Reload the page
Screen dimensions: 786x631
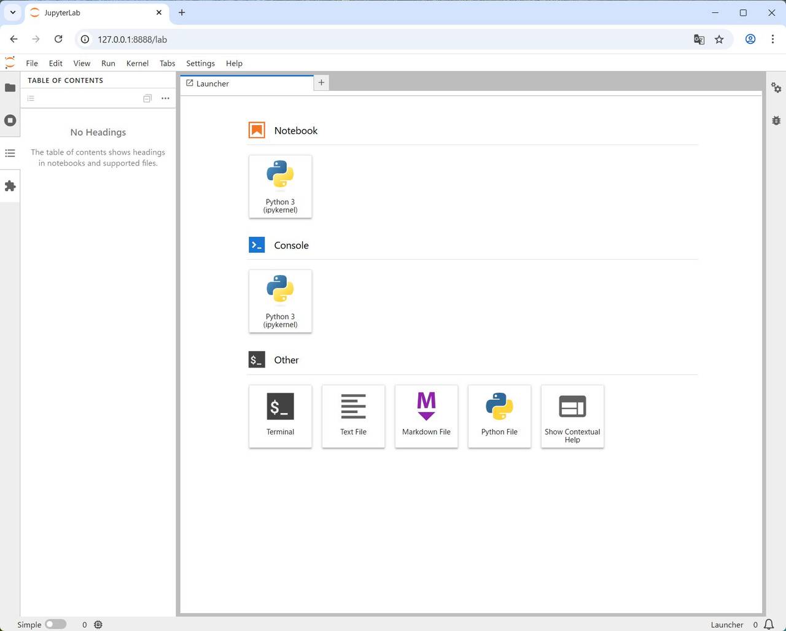point(58,39)
